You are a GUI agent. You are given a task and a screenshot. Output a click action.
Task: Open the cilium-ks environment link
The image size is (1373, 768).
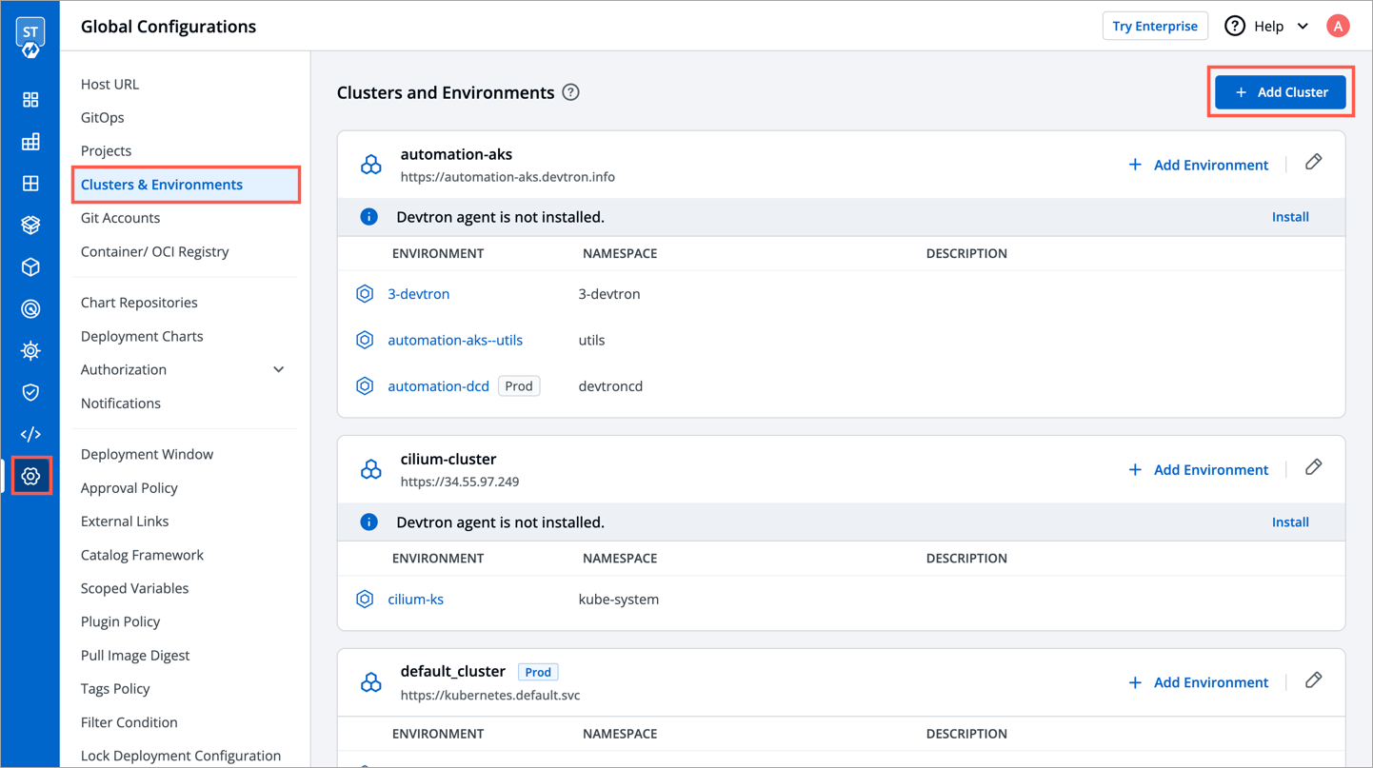[x=415, y=600]
